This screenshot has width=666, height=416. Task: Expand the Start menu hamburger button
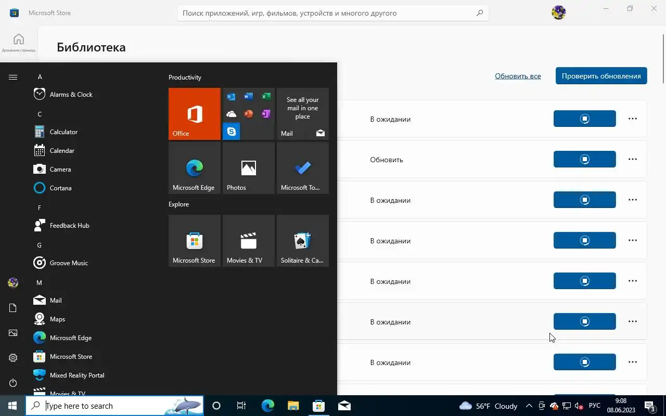(13, 77)
